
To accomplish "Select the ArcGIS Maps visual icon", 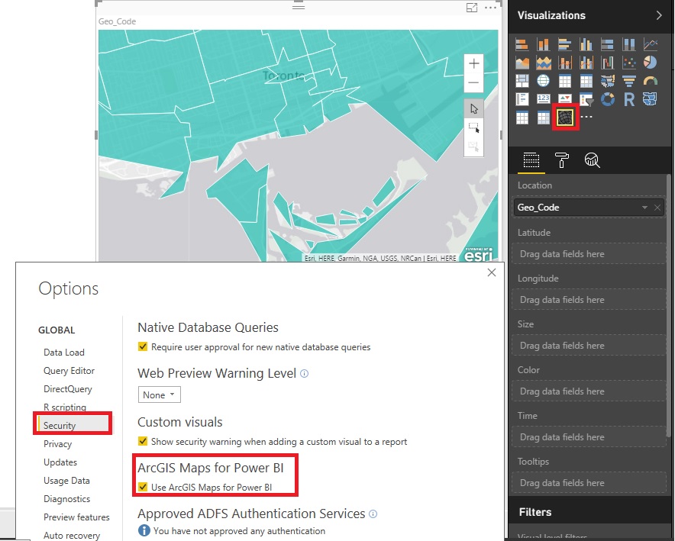I will [565, 117].
